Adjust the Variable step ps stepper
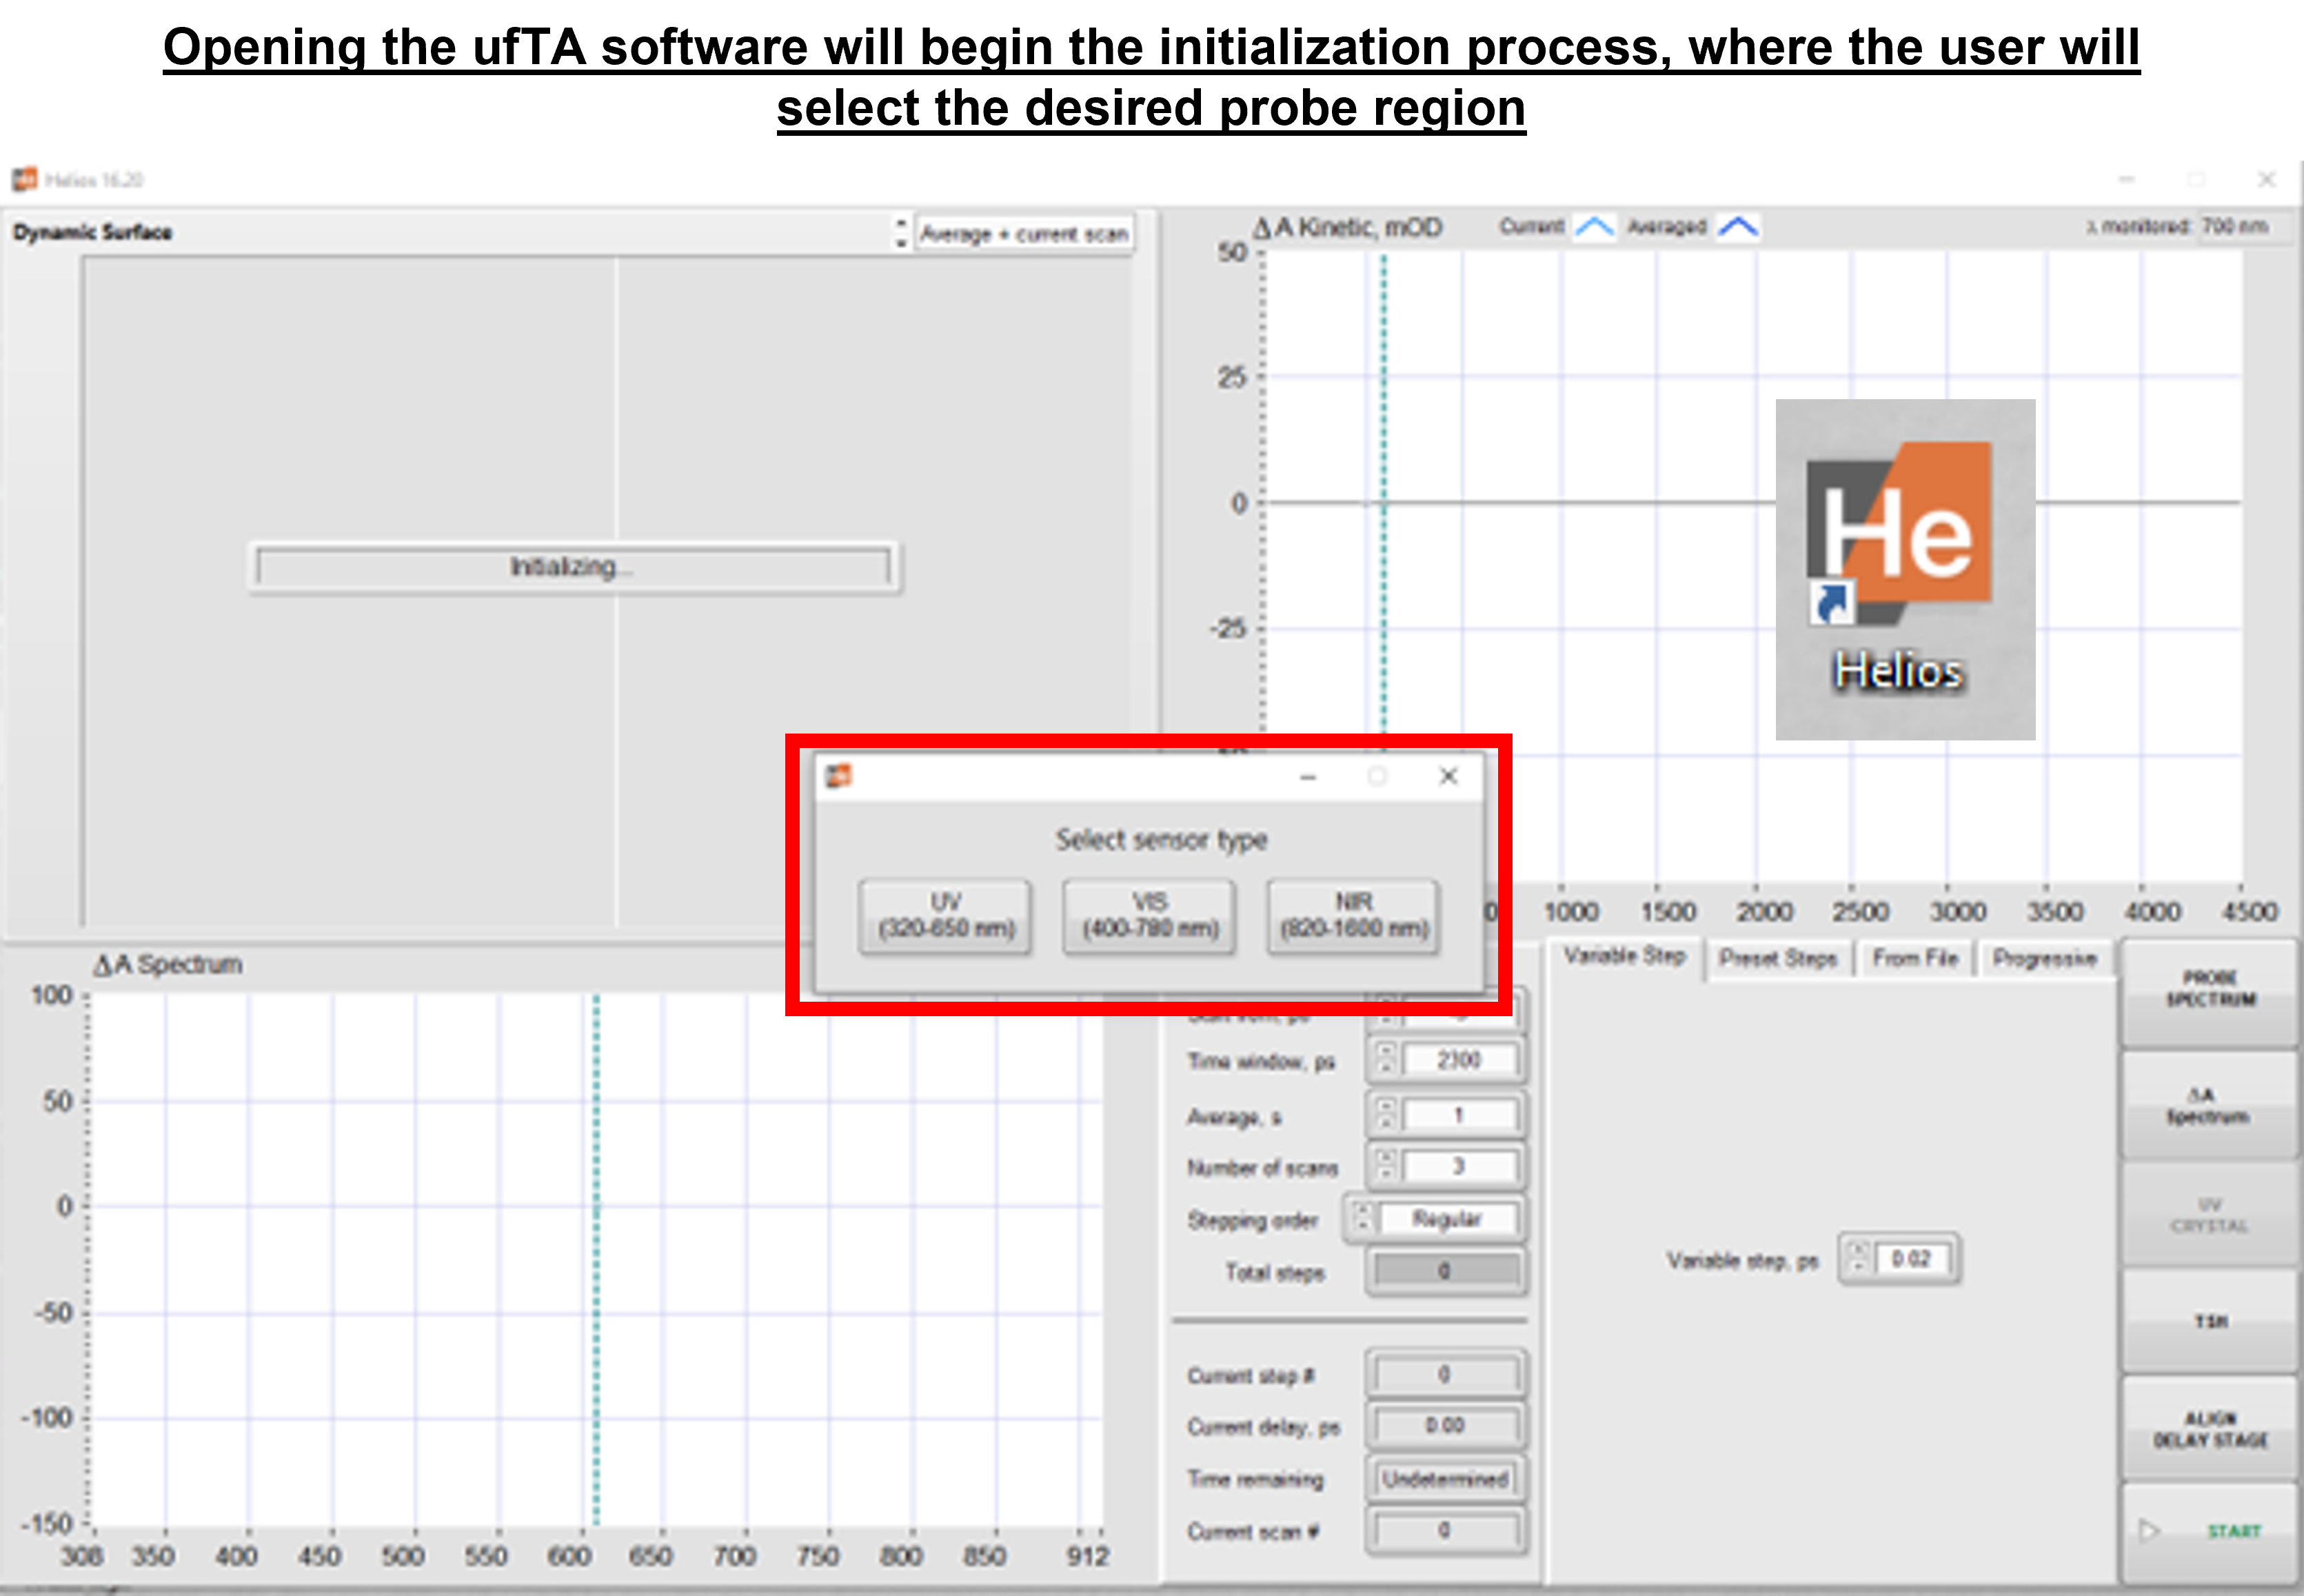 1858,1258
